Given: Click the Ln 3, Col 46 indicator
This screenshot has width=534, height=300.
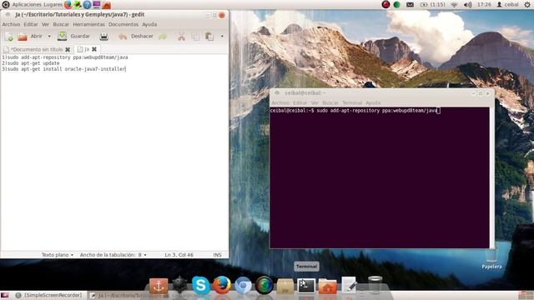Looking at the screenshot, I should click(179, 255).
